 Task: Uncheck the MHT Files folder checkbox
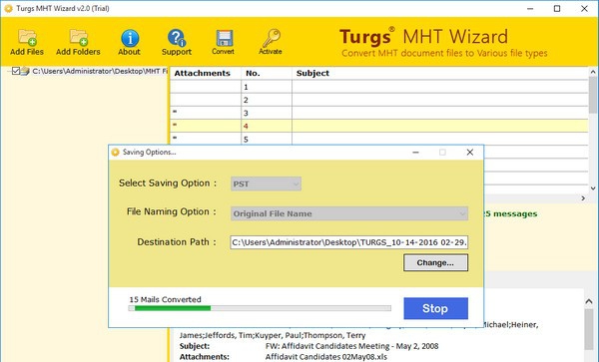[16, 71]
